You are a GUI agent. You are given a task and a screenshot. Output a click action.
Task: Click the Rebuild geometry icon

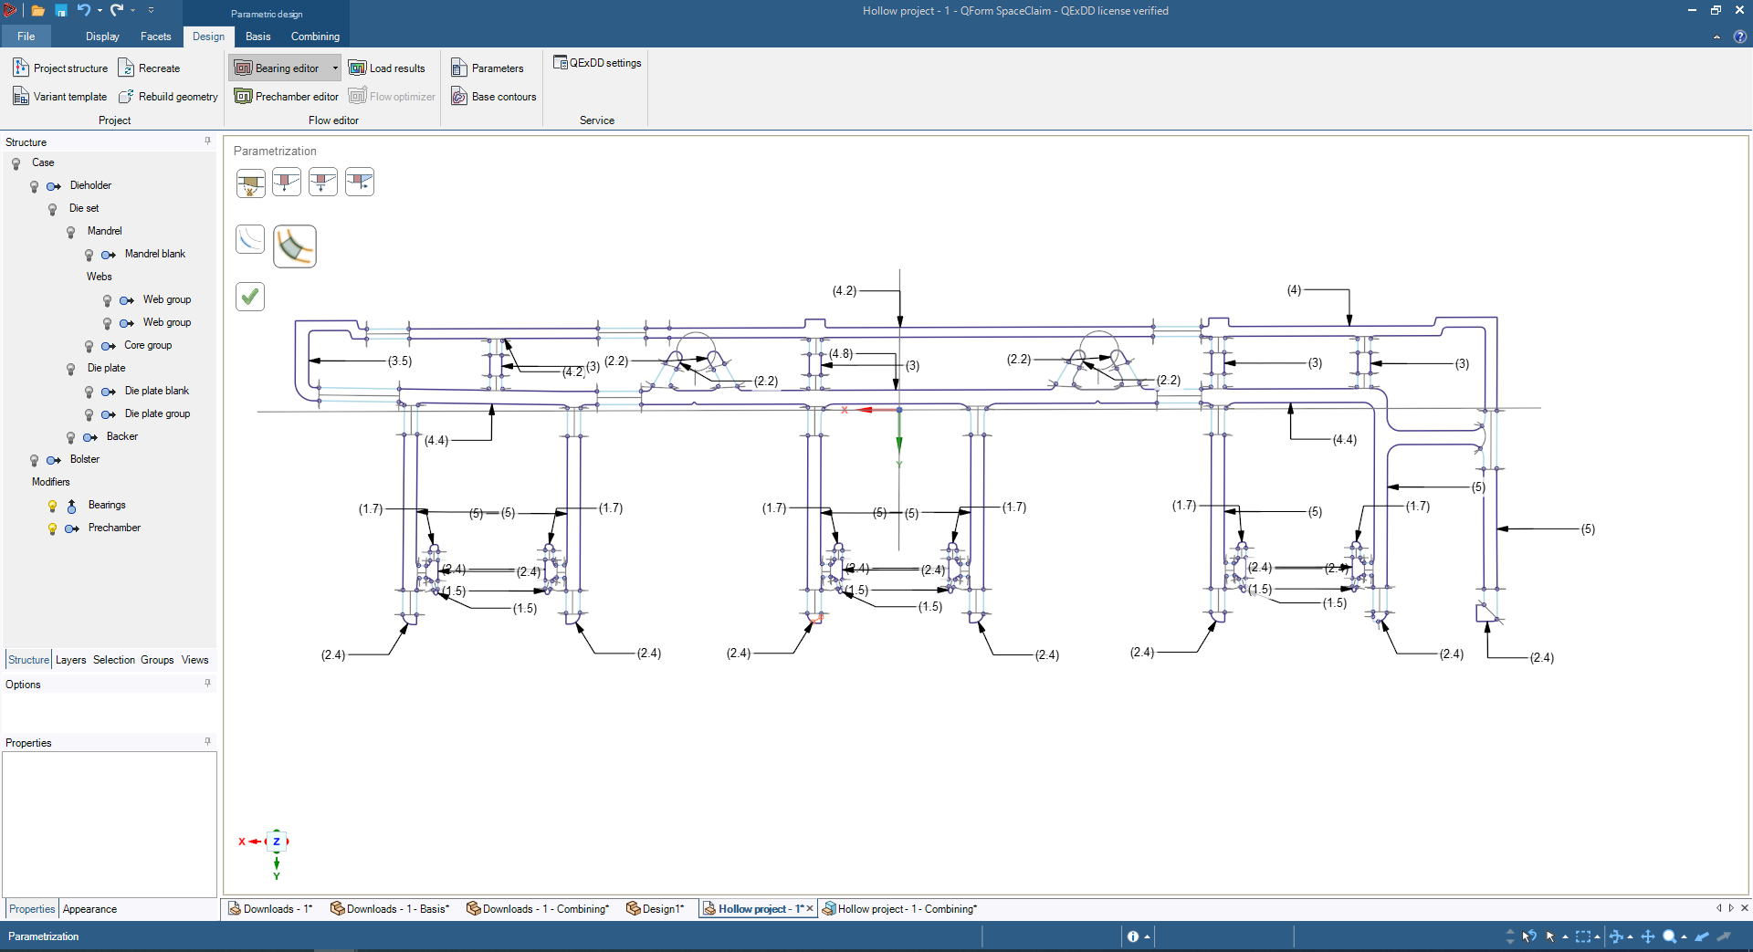point(127,97)
